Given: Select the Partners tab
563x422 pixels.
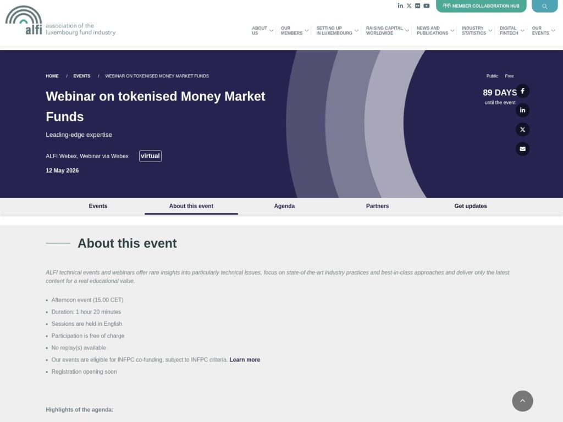Looking at the screenshot, I should tap(377, 206).
